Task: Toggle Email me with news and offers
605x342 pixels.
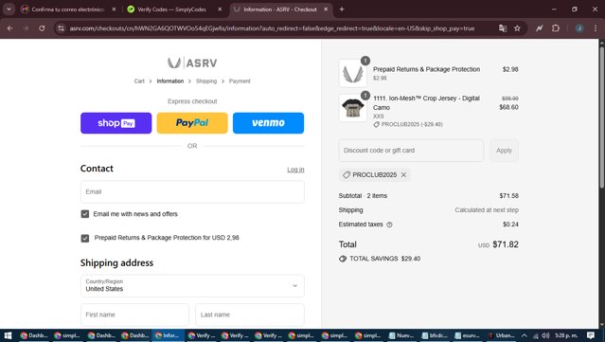Action: tap(85, 214)
